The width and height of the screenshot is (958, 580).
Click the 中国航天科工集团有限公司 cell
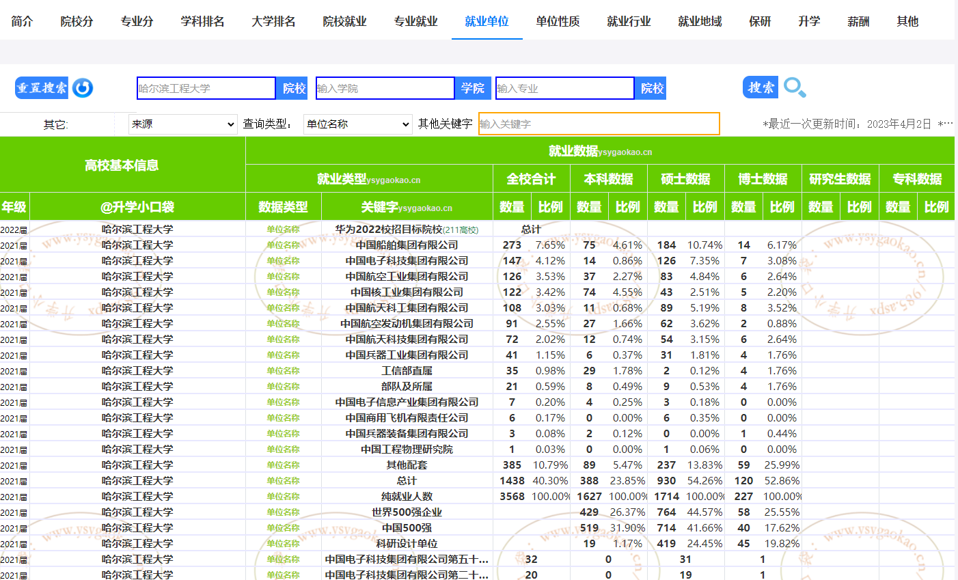pos(407,307)
